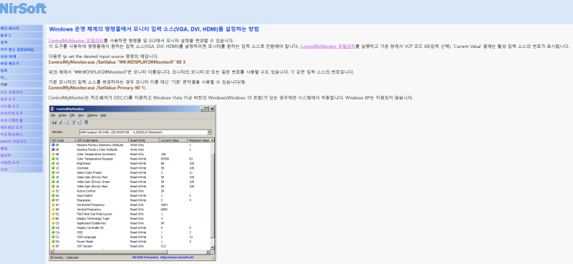Viewport: 573px width, 264px height.
Task: Select the Select Color Preset row
Action: [x=130, y=172]
